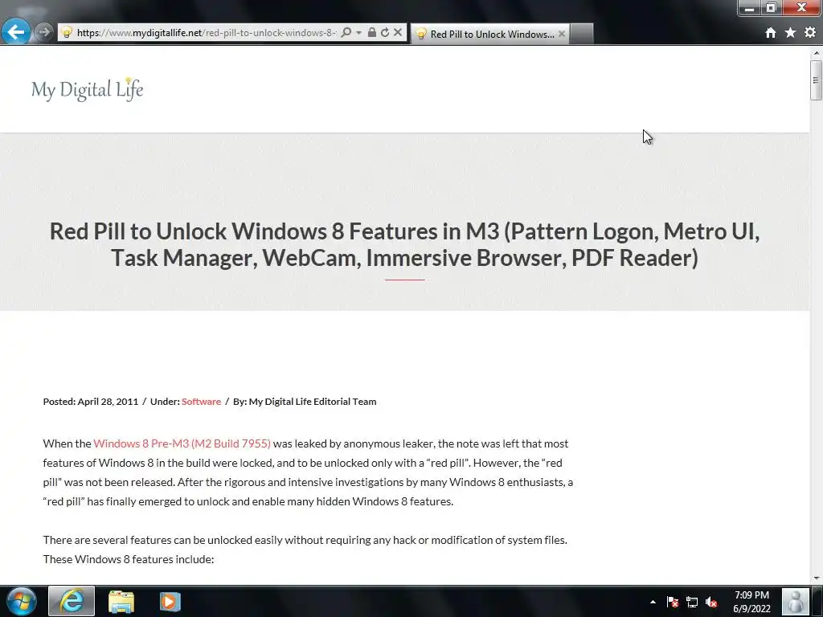View security report via the lock icon
The width and height of the screenshot is (823, 617).
[x=371, y=32]
